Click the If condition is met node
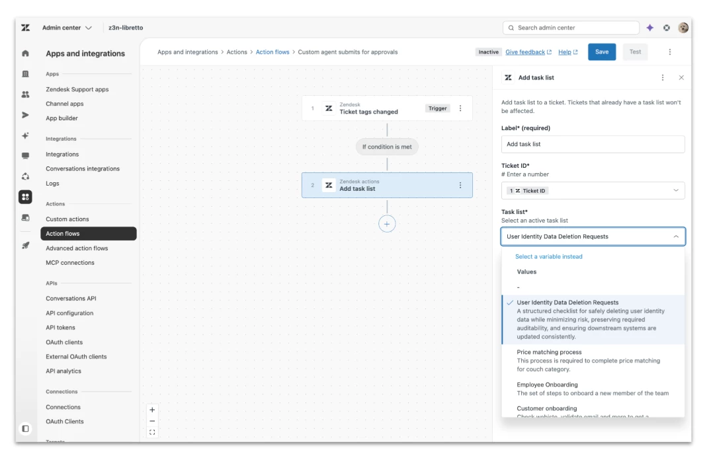The image size is (709, 461). tap(387, 147)
